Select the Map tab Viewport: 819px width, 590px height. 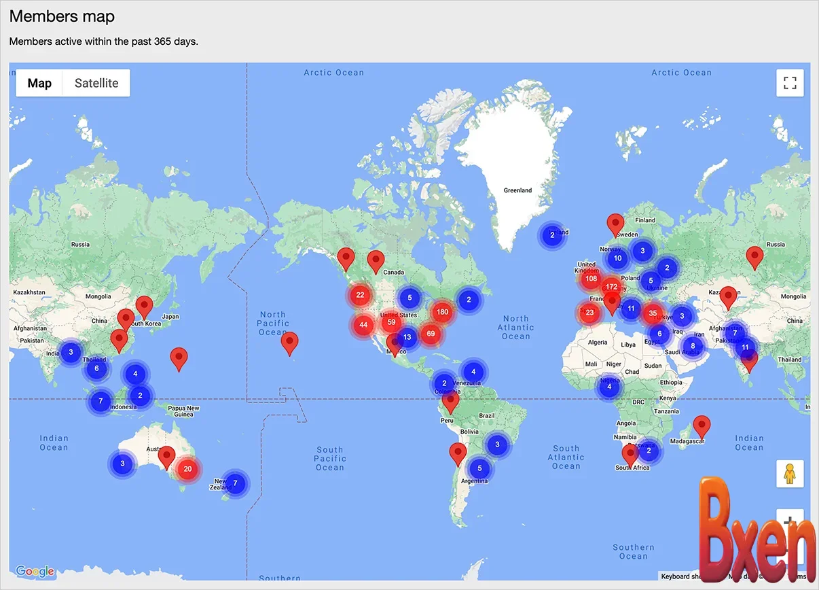pyautogui.click(x=39, y=82)
